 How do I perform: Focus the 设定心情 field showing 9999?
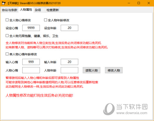pos(31,28)
